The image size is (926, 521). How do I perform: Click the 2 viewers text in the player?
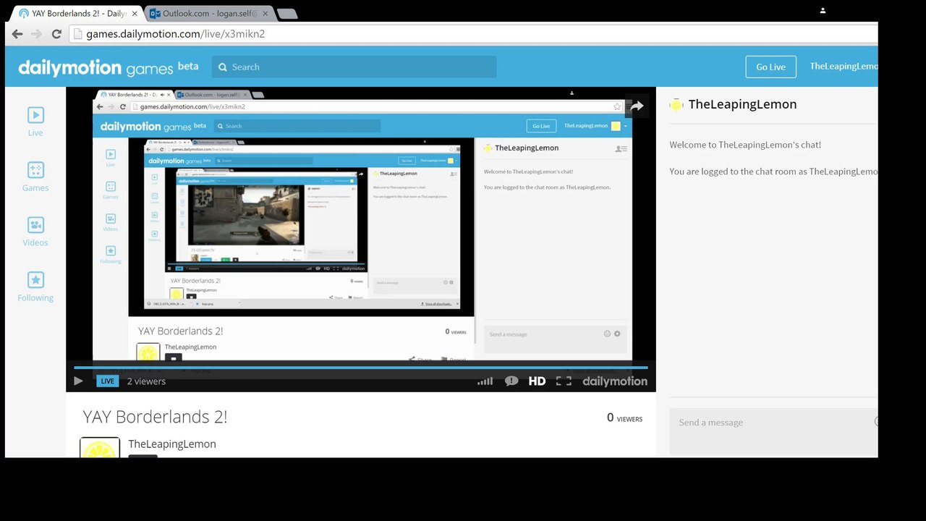tap(146, 381)
